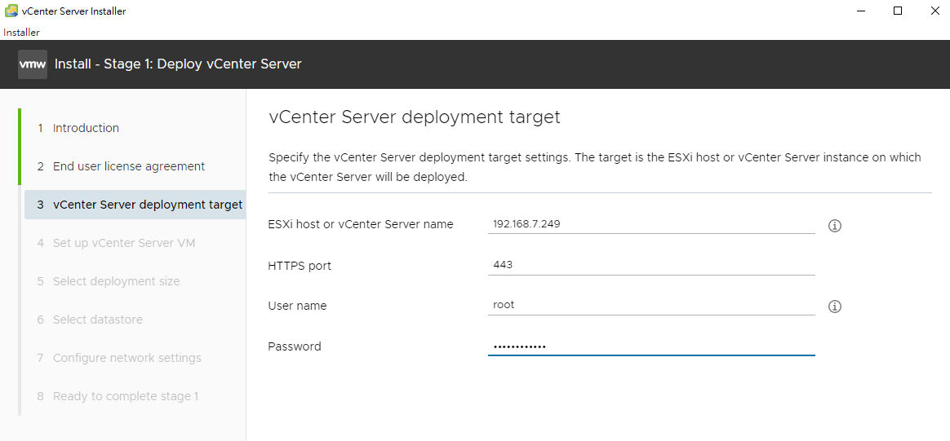The height and width of the screenshot is (441, 950).
Task: Click info icon beside User name field
Action: [835, 306]
